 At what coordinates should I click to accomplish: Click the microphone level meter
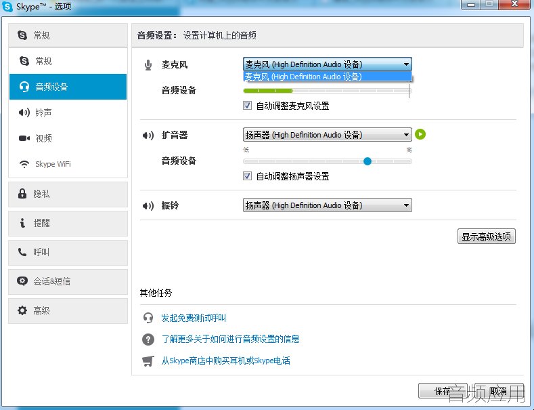[328, 91]
